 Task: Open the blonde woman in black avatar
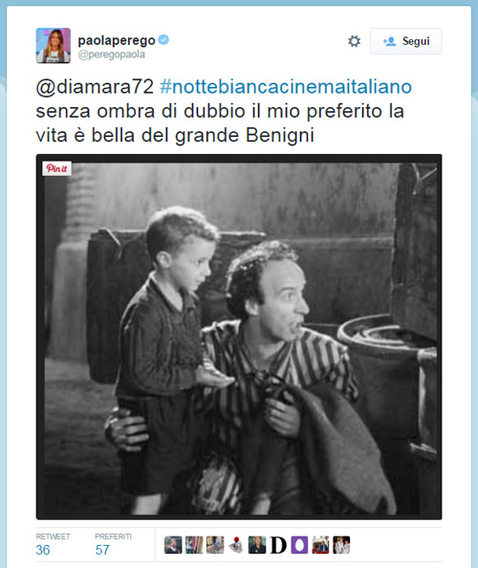[x=257, y=545]
